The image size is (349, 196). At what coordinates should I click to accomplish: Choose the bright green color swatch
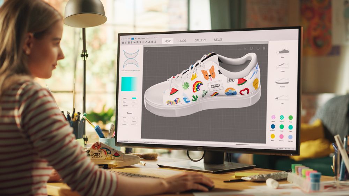[290, 117]
